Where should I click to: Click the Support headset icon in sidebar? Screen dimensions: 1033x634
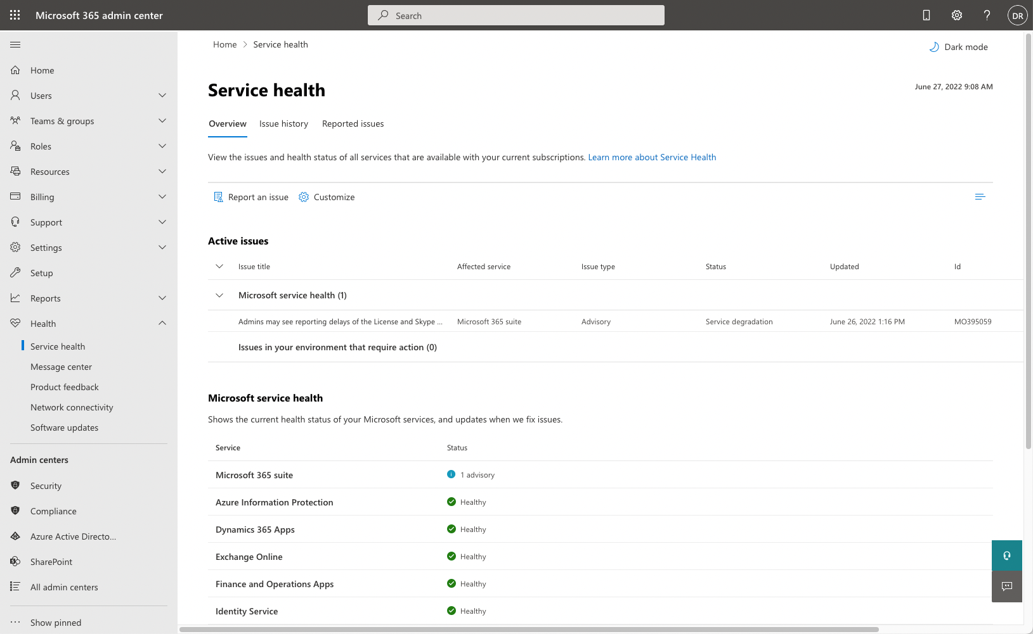click(x=15, y=222)
